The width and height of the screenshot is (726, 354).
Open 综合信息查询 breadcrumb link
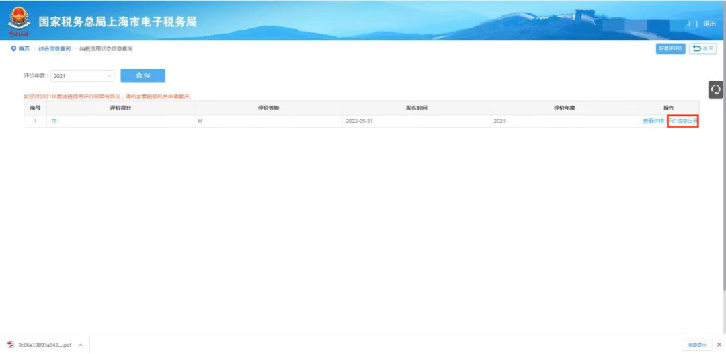[54, 49]
